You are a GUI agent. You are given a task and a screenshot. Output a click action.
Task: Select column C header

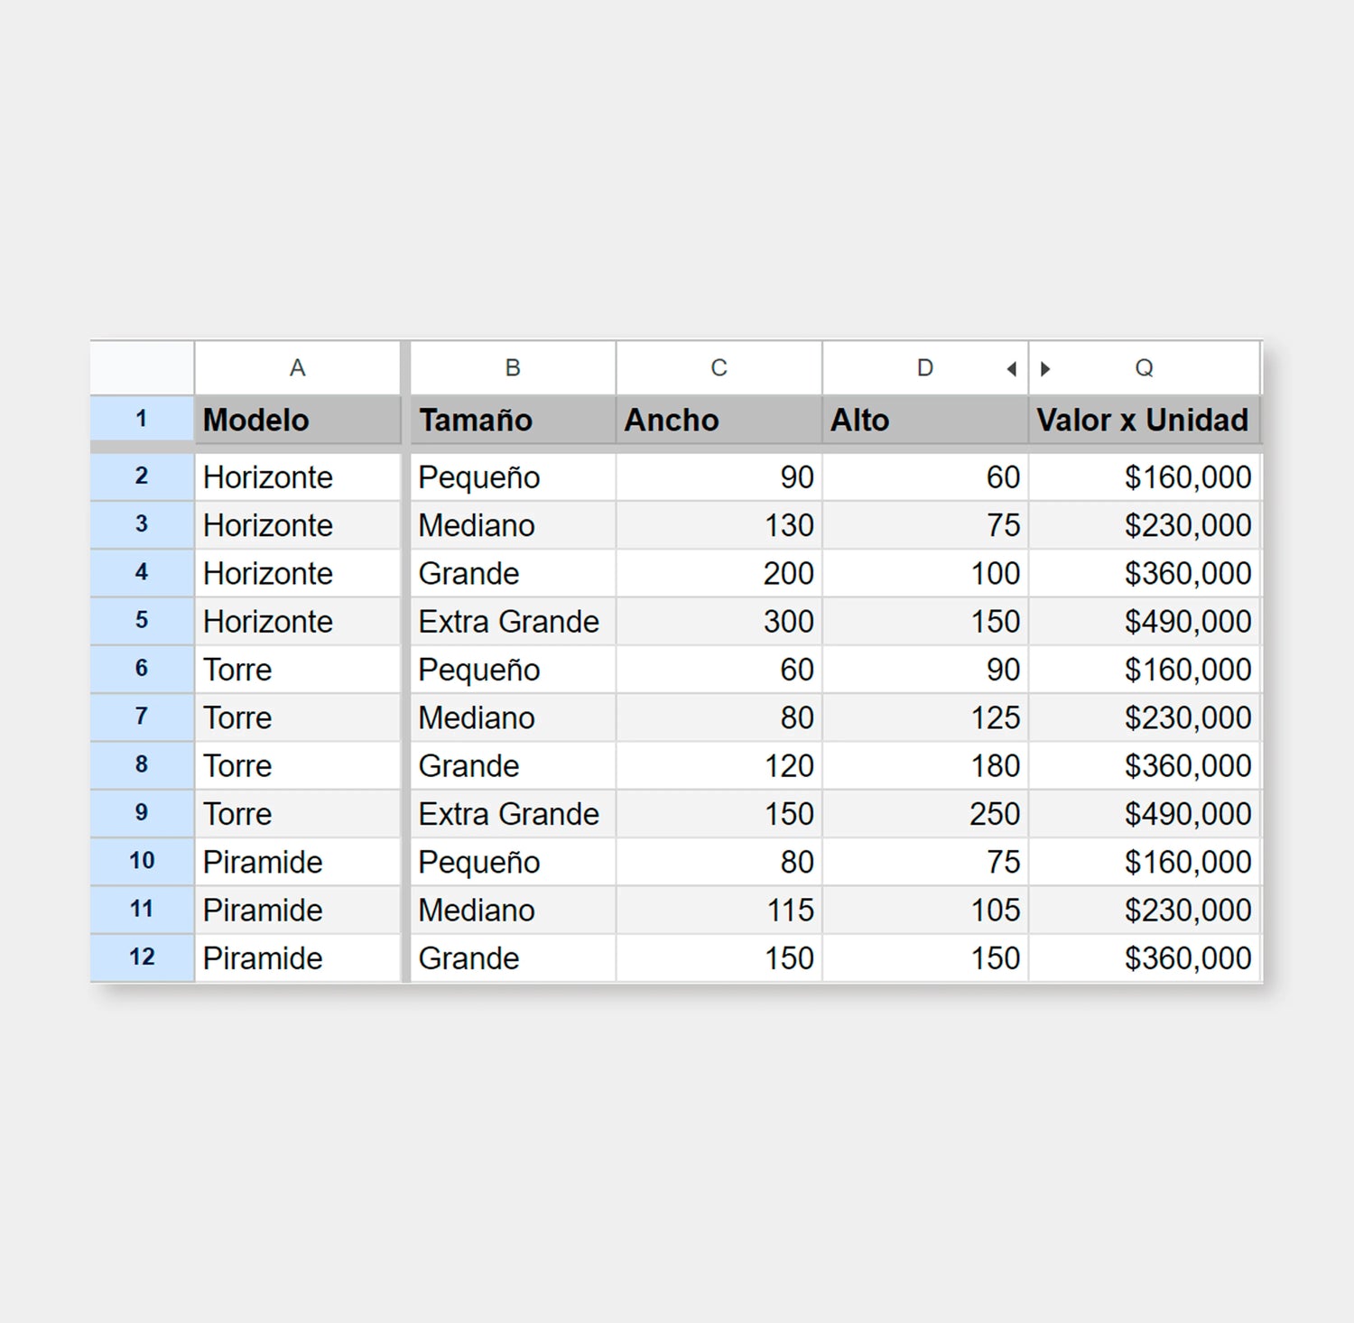pos(719,368)
